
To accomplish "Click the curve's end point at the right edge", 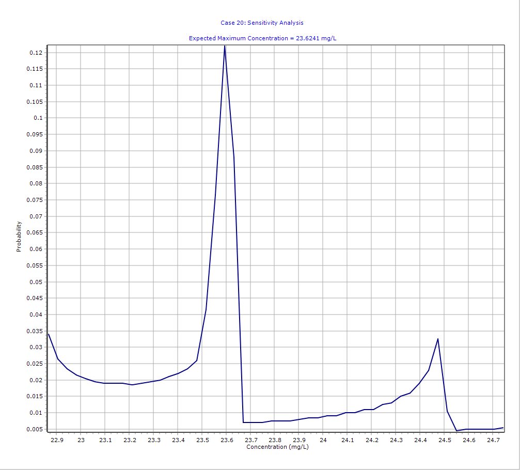I will click(502, 427).
